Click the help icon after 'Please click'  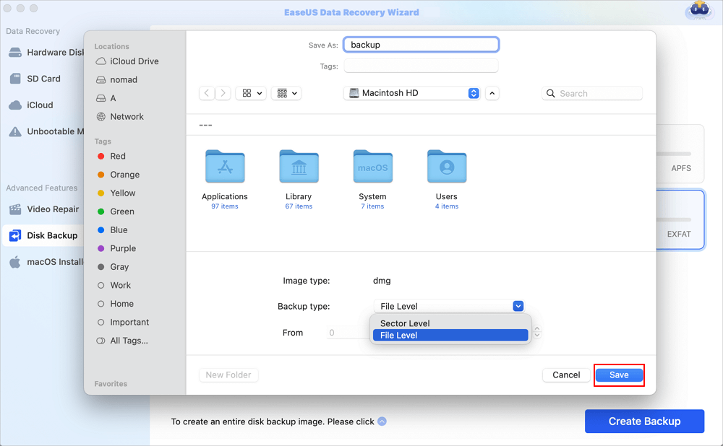coord(382,421)
